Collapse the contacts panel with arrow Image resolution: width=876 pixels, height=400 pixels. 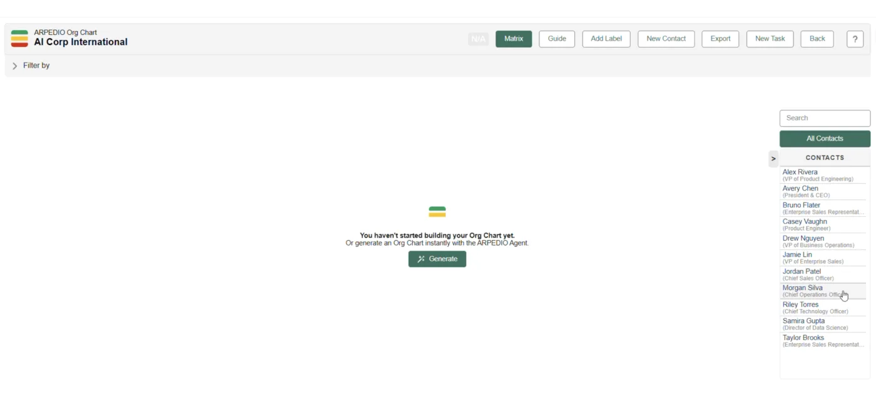pyautogui.click(x=773, y=159)
